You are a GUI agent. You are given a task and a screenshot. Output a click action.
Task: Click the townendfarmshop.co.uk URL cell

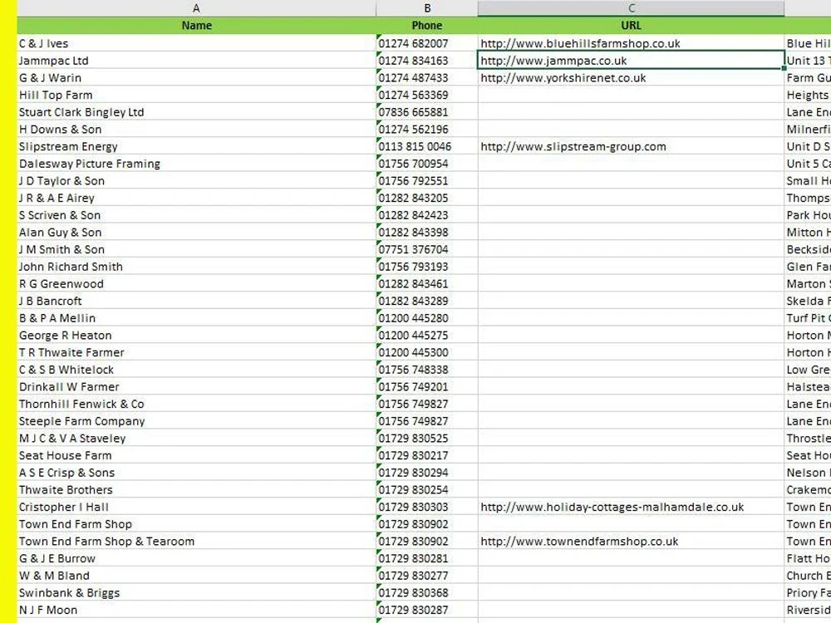pos(631,542)
